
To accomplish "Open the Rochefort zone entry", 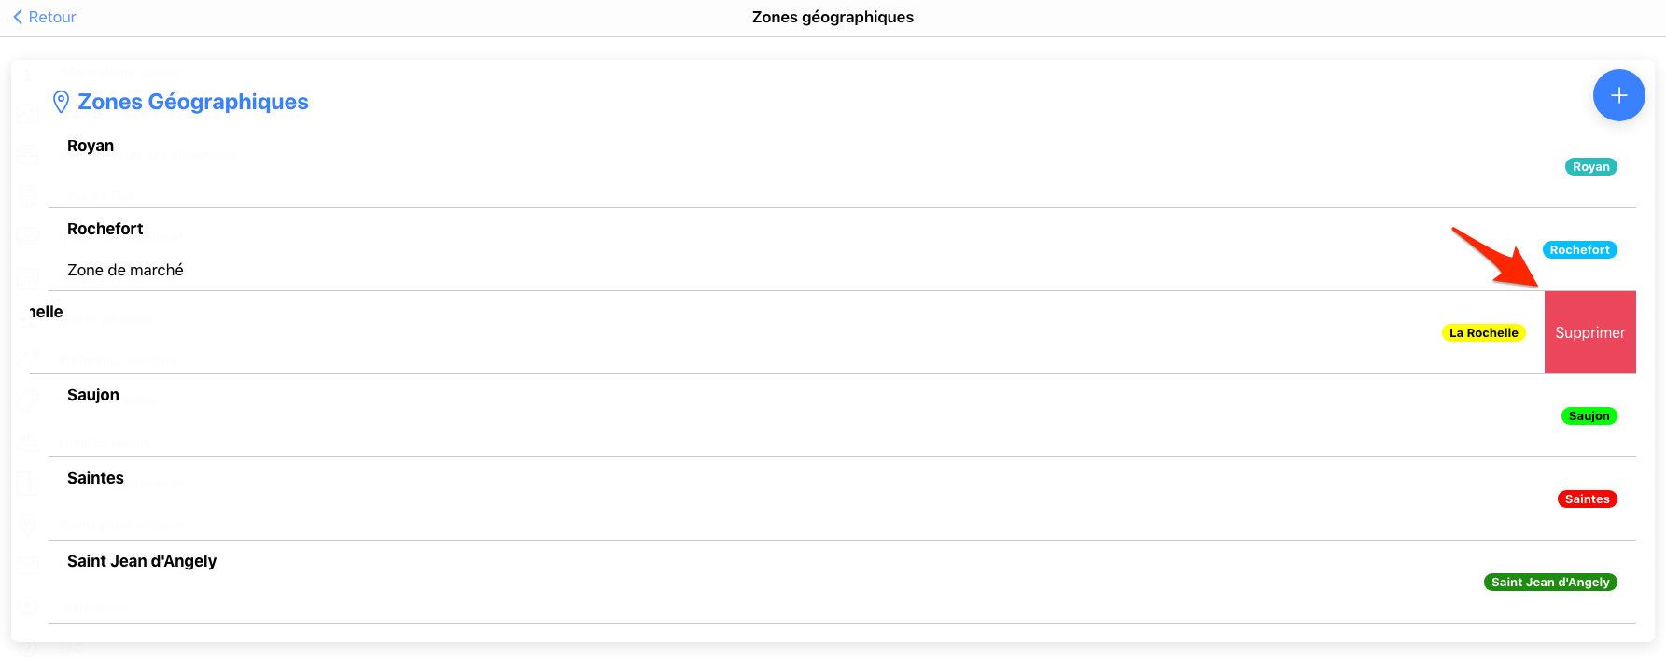I will point(105,229).
